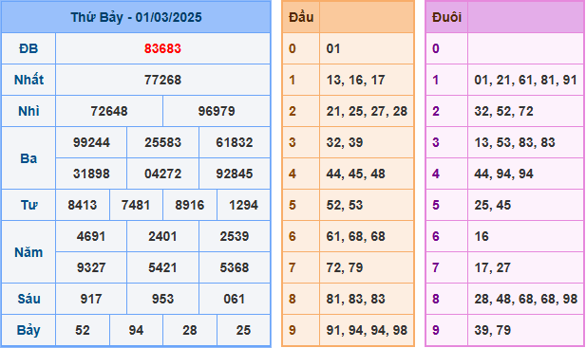Click the Bảy prize number 25

pos(243,331)
